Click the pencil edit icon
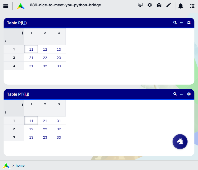 pos(168,5)
